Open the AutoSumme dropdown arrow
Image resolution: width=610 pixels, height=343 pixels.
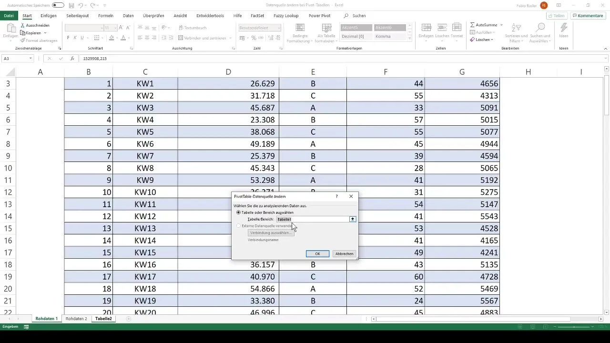tap(501, 25)
